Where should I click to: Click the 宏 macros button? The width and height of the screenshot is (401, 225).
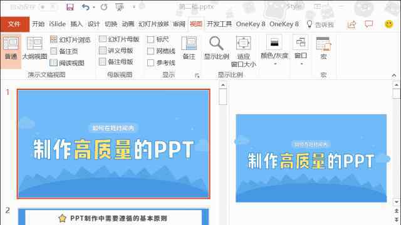(323, 48)
